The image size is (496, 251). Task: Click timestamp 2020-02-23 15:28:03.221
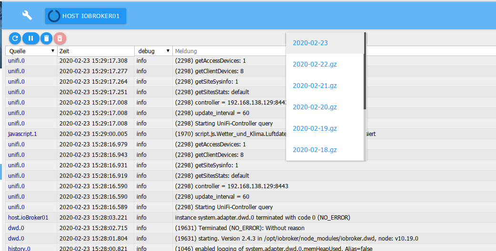(x=93, y=218)
